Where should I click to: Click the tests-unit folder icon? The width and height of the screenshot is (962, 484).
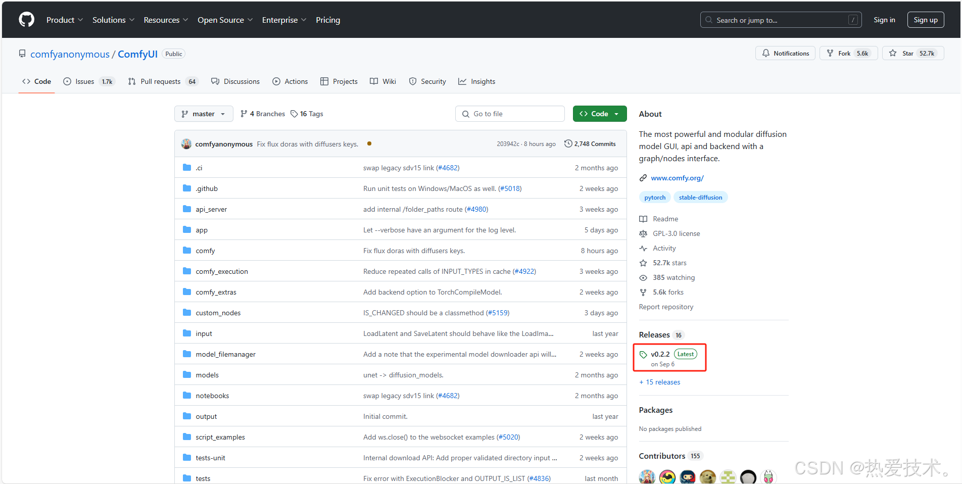click(x=187, y=457)
